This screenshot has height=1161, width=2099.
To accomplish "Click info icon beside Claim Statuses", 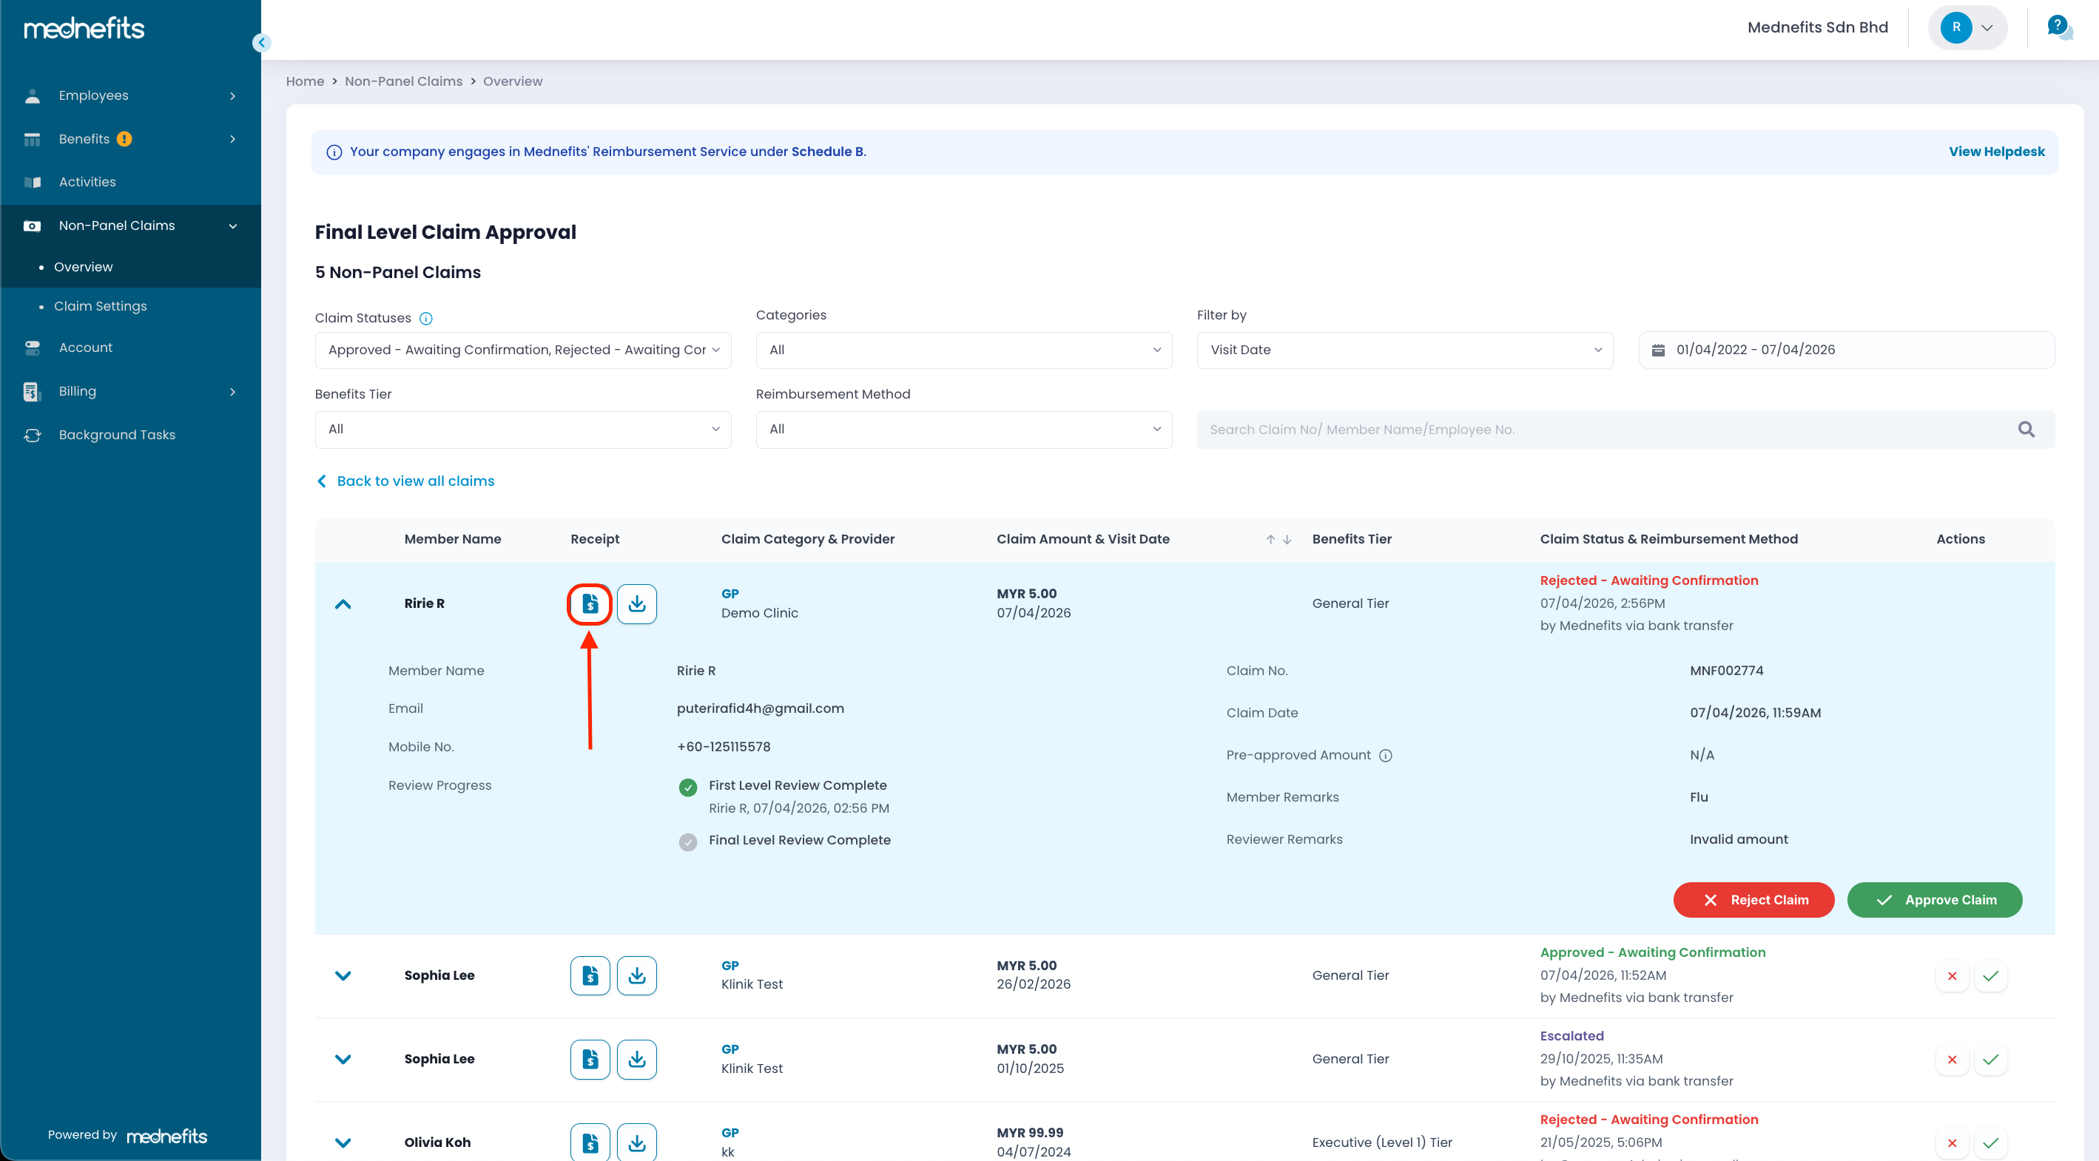I will pos(425,318).
